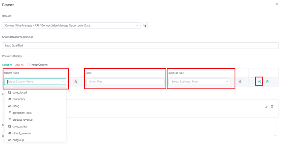Image resolution: width=281 pixels, height=145 pixels.
Task: Click the dataset settings icon beside dataset dropdown
Action: click(x=145, y=26)
